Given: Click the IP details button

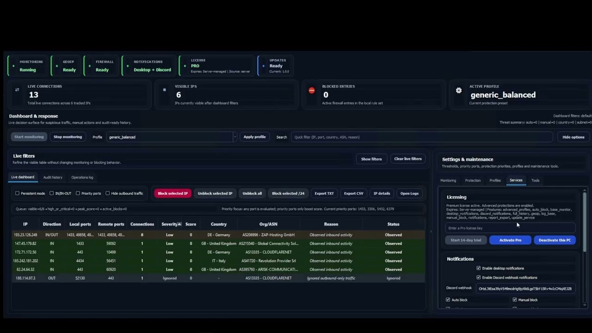Looking at the screenshot, I should pos(382,193).
